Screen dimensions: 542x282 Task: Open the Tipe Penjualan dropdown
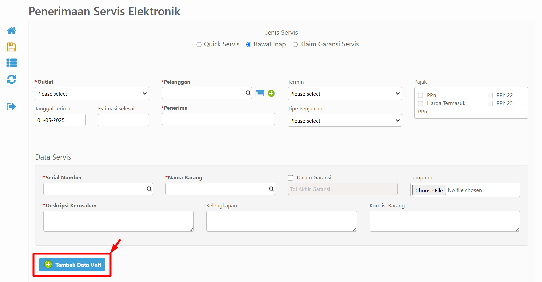click(x=345, y=121)
